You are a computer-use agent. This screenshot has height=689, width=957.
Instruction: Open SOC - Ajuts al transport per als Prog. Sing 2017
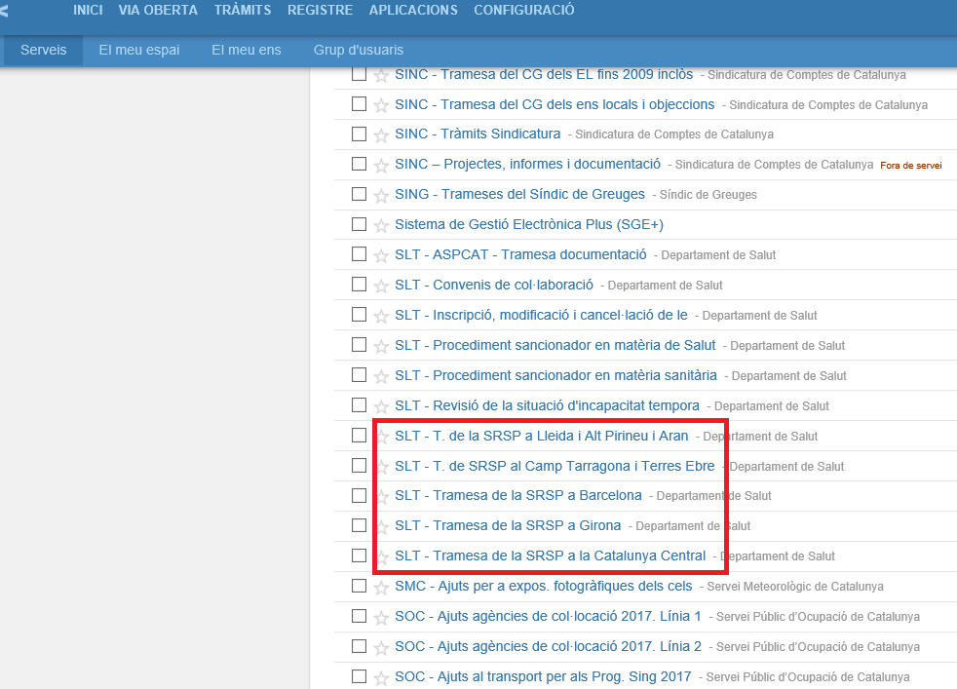coord(543,676)
